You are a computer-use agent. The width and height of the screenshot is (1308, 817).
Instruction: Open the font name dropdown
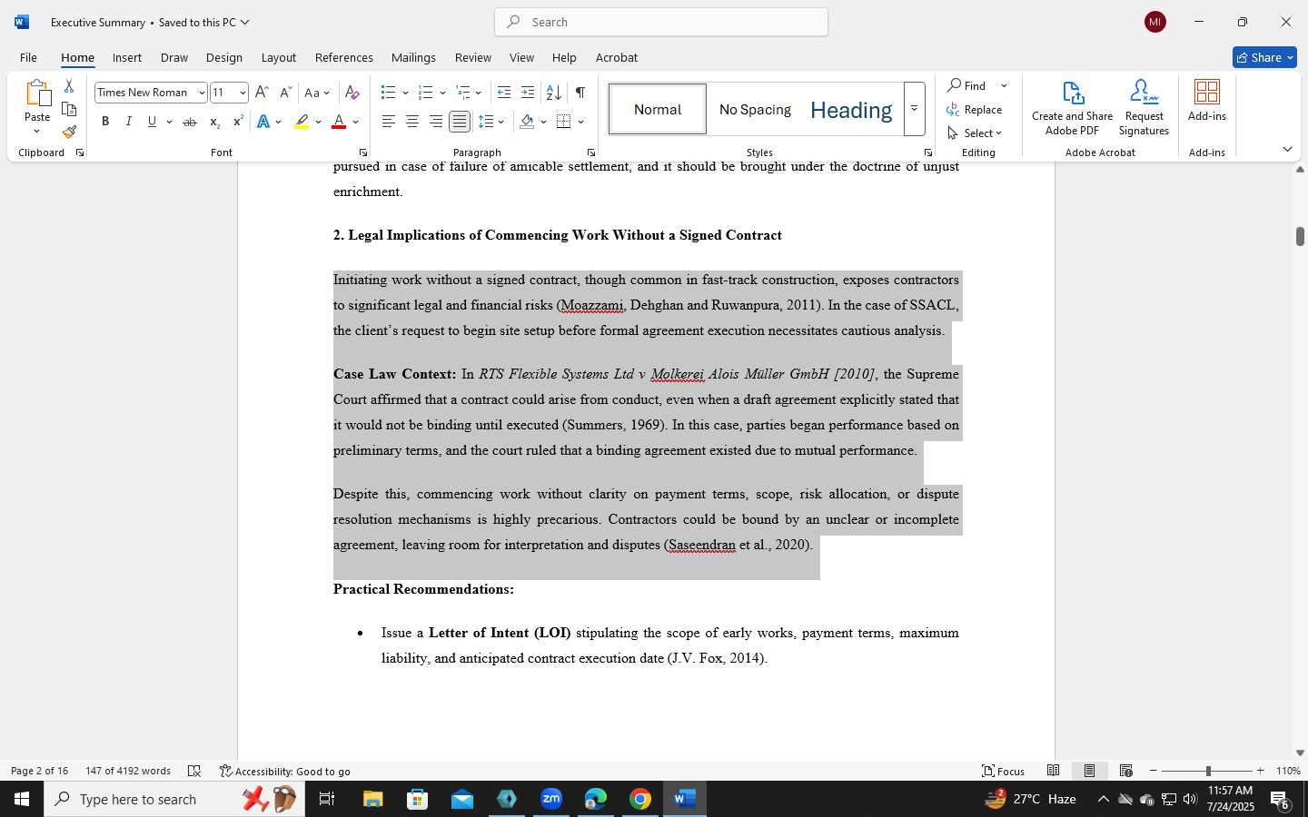click(x=202, y=93)
